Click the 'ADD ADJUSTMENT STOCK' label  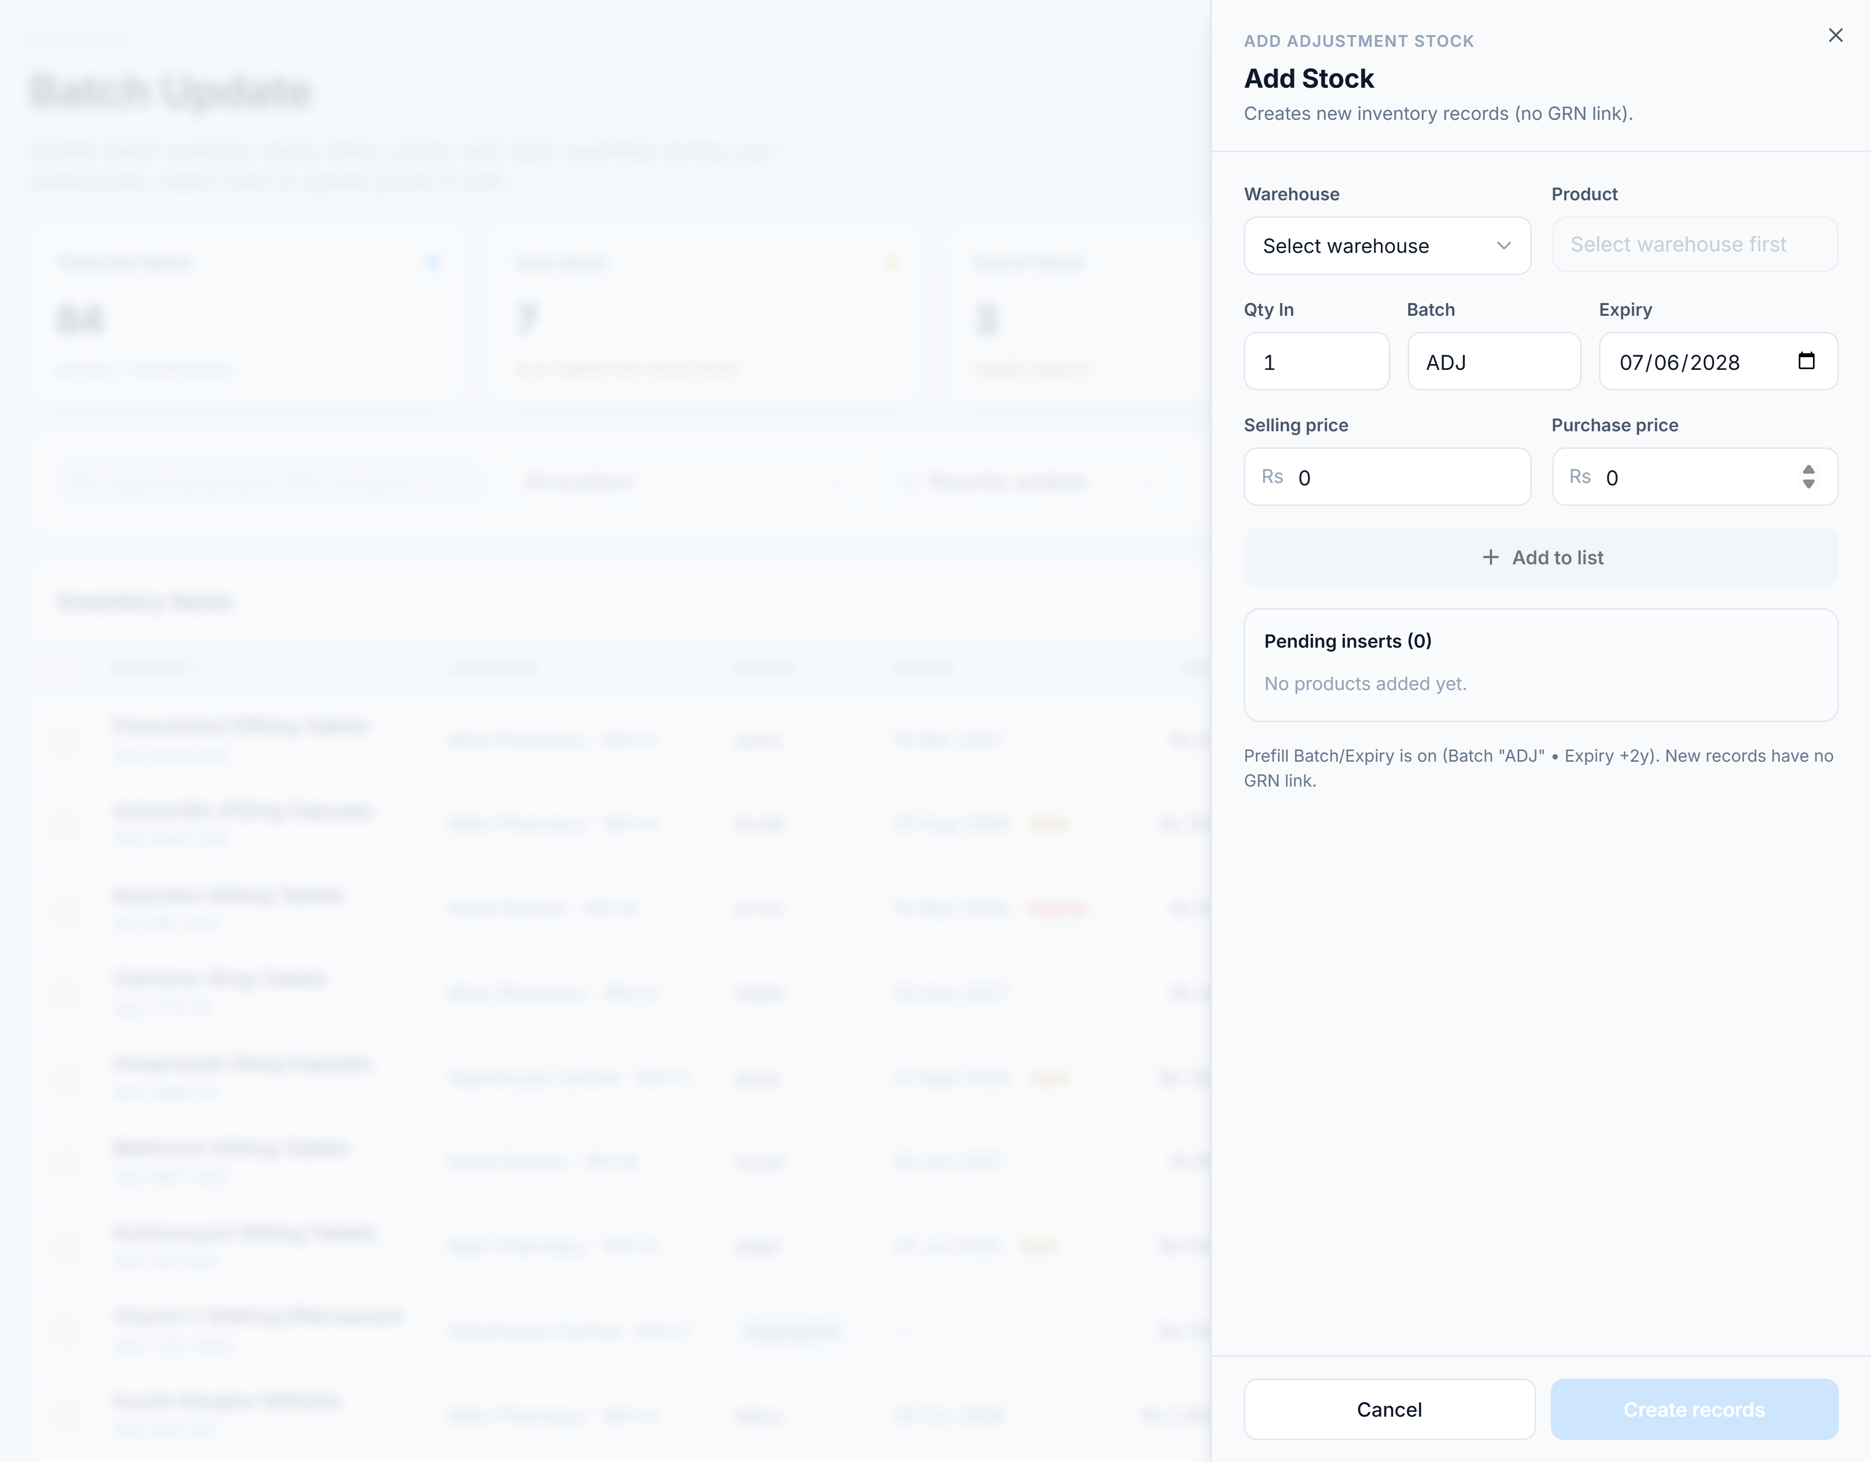tap(1359, 41)
